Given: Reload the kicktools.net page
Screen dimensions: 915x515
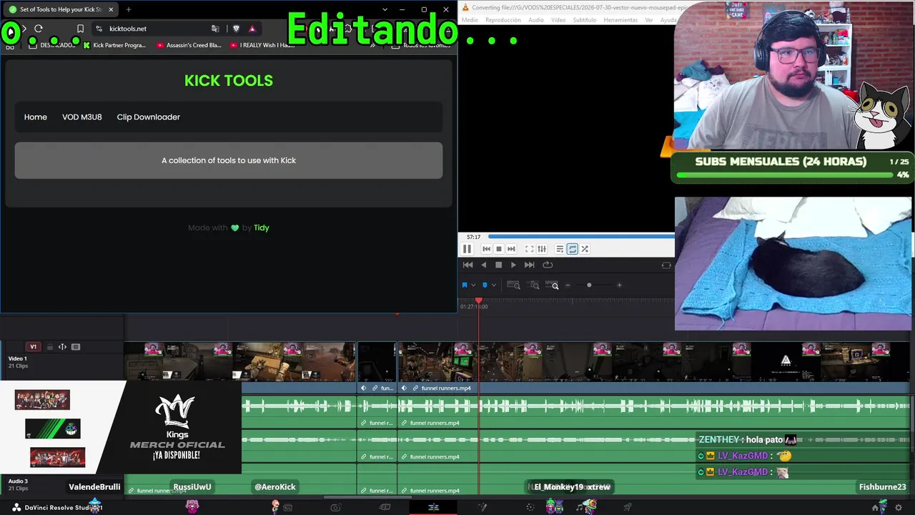Looking at the screenshot, I should [x=39, y=29].
